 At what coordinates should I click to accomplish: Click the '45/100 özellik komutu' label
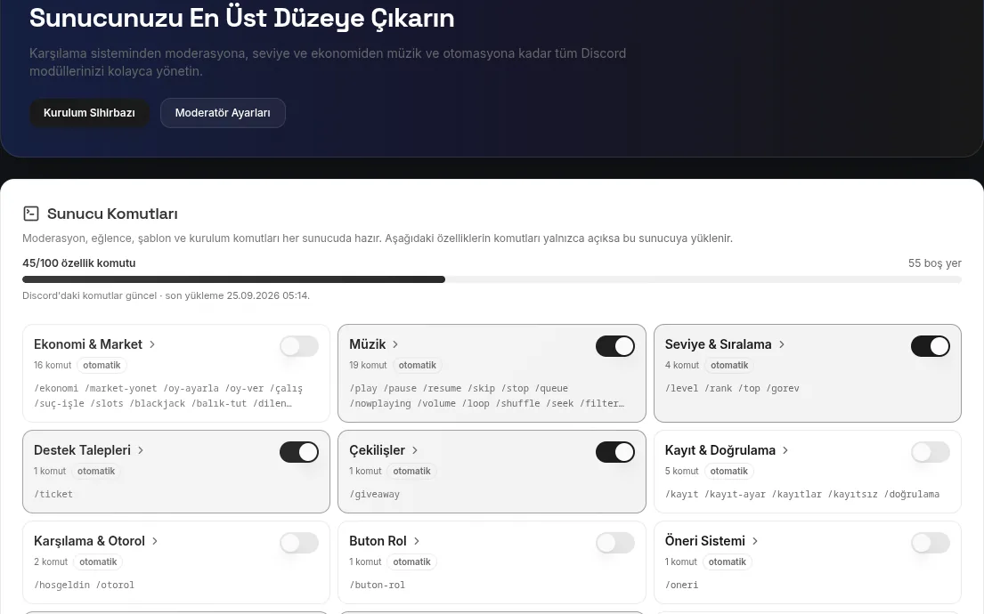point(79,263)
